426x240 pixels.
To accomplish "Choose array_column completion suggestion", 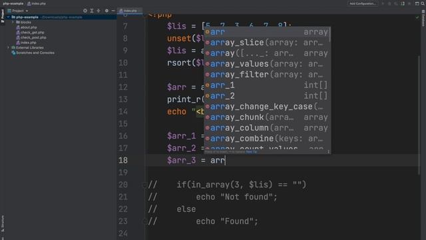I will (266, 128).
